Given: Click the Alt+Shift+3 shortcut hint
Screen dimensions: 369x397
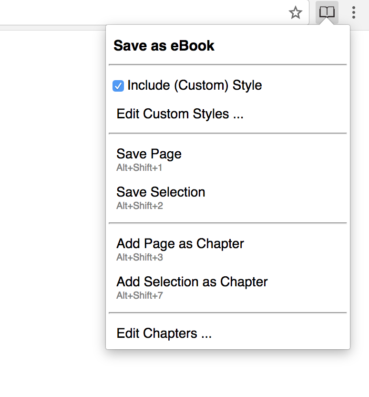Looking at the screenshot, I should coord(139,258).
